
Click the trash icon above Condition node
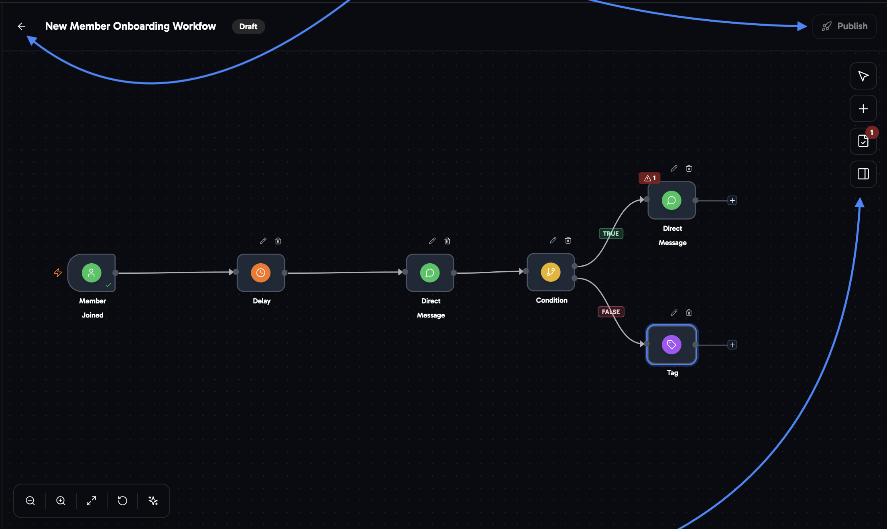(568, 240)
